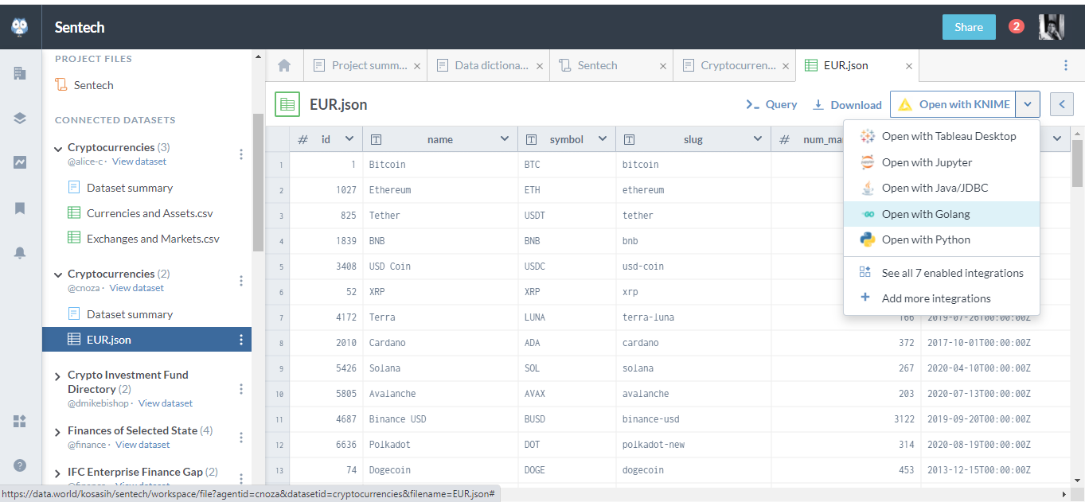Toggle the Open with KNIME dropdown arrow
The width and height of the screenshot is (1085, 502).
coord(1028,104)
